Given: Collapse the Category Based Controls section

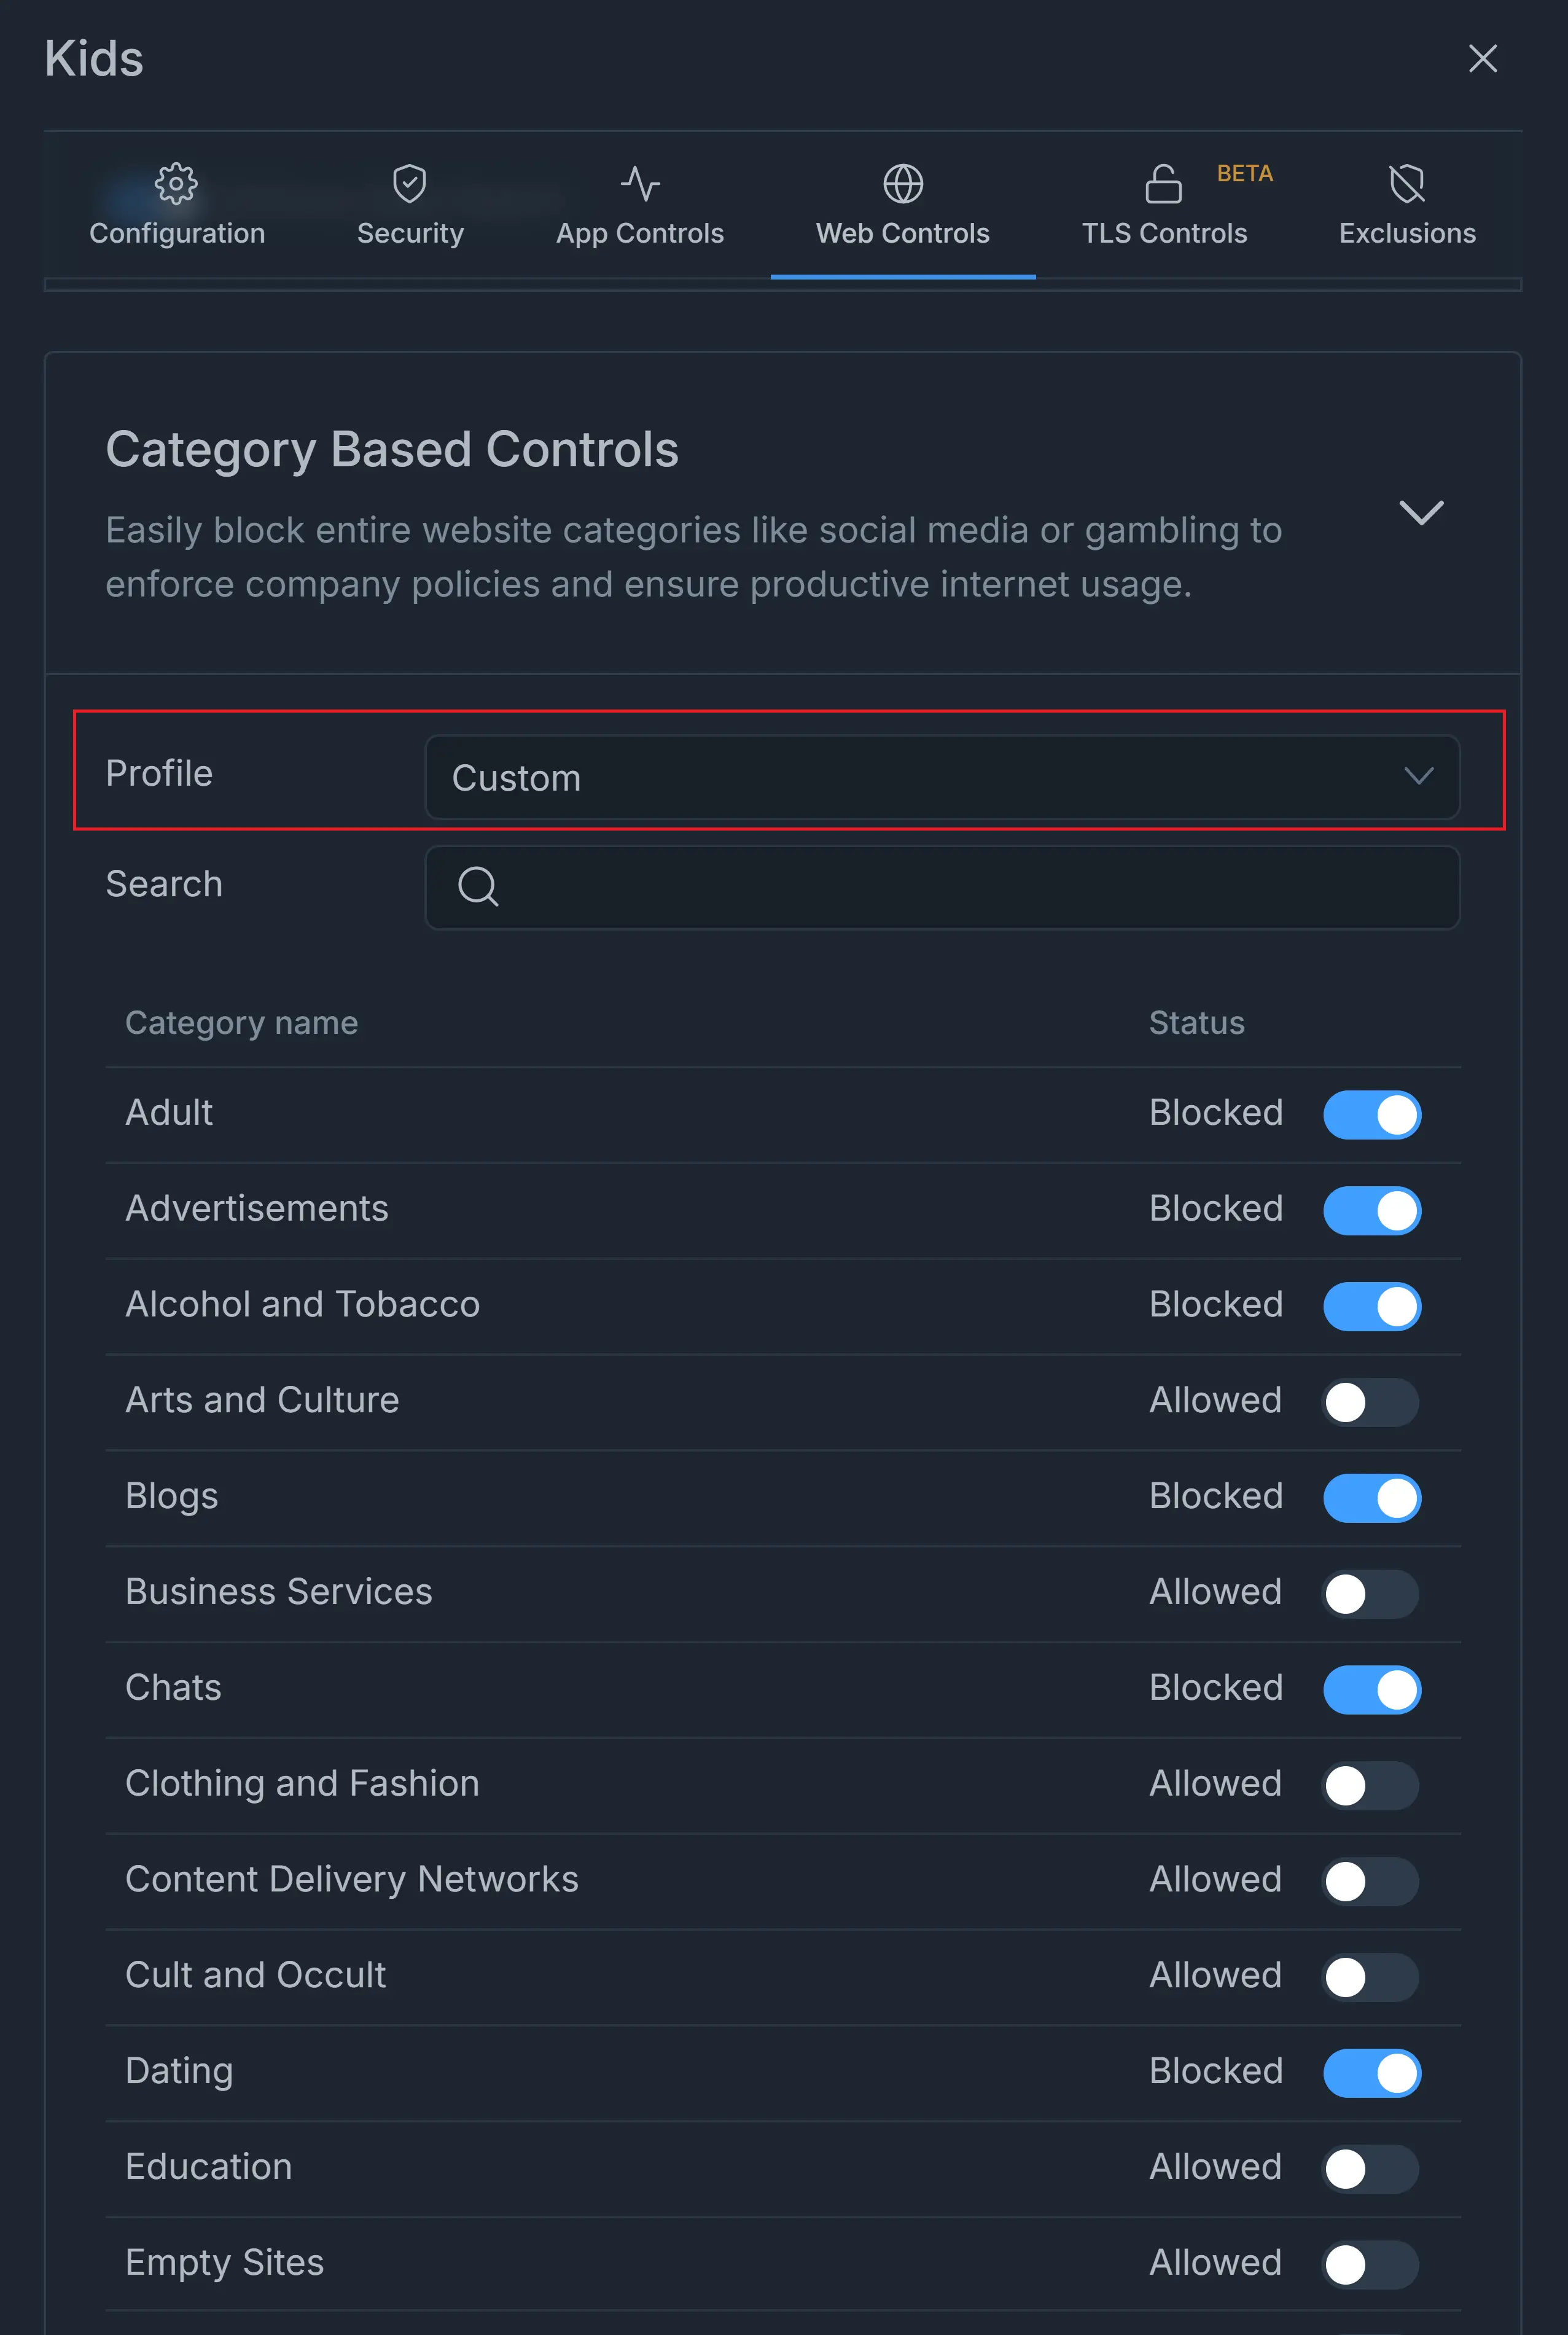Looking at the screenshot, I should point(1421,513).
